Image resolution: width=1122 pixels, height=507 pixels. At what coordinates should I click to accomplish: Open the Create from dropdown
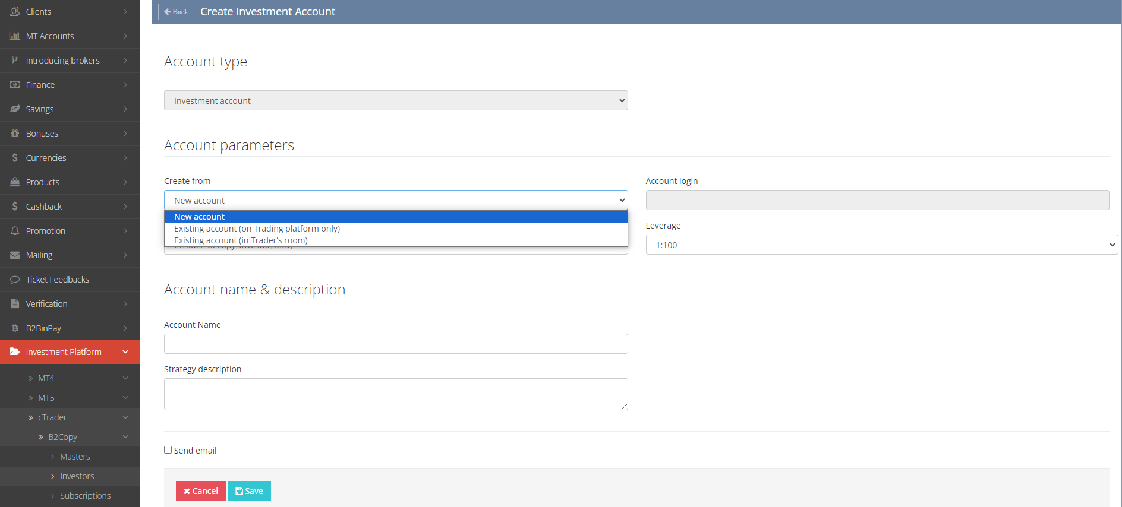click(396, 200)
